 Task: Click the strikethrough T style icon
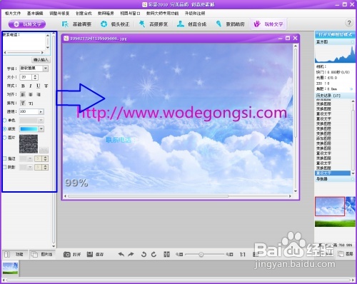pyautogui.click(x=46, y=86)
